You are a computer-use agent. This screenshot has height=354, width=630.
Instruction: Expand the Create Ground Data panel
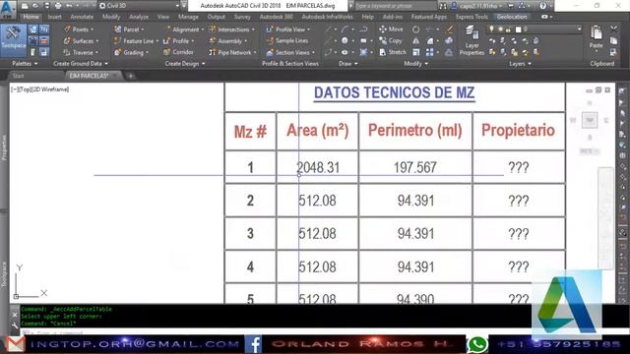81,63
